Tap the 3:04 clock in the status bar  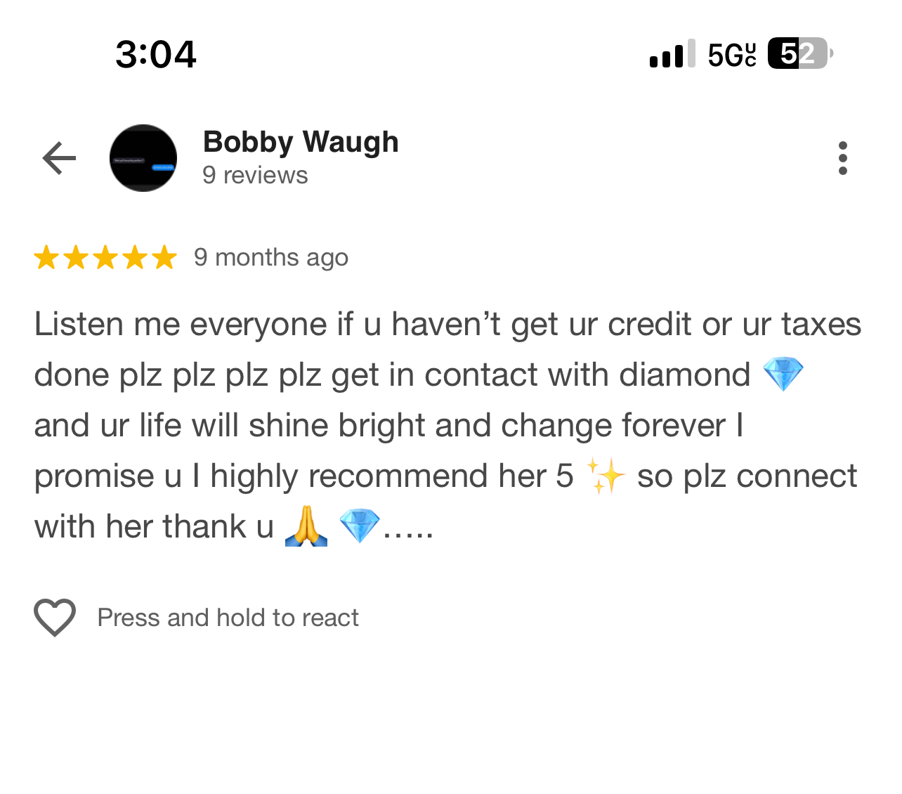(155, 54)
